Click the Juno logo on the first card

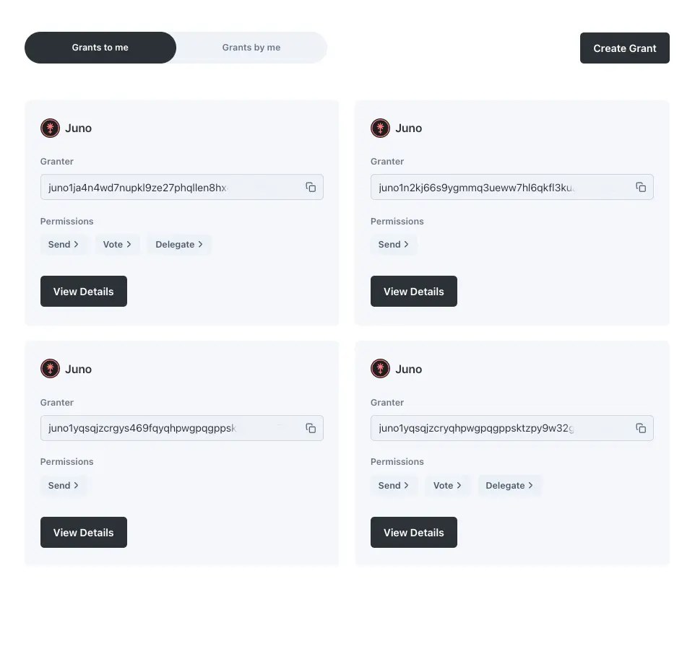50,128
